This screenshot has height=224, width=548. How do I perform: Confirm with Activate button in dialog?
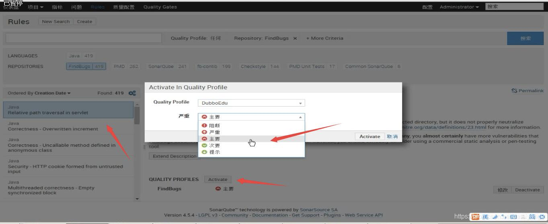click(x=369, y=136)
